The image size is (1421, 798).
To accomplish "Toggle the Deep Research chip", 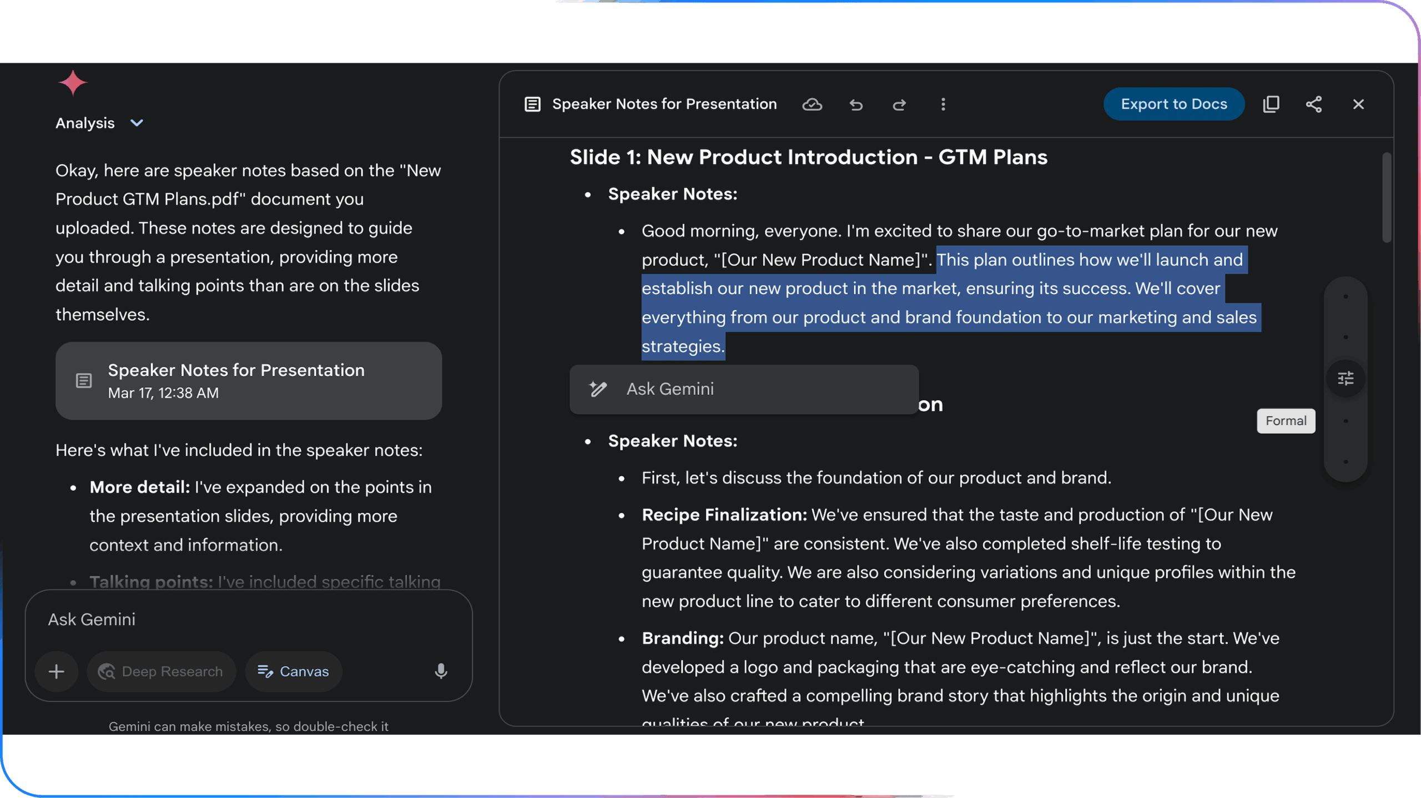I will [x=161, y=671].
